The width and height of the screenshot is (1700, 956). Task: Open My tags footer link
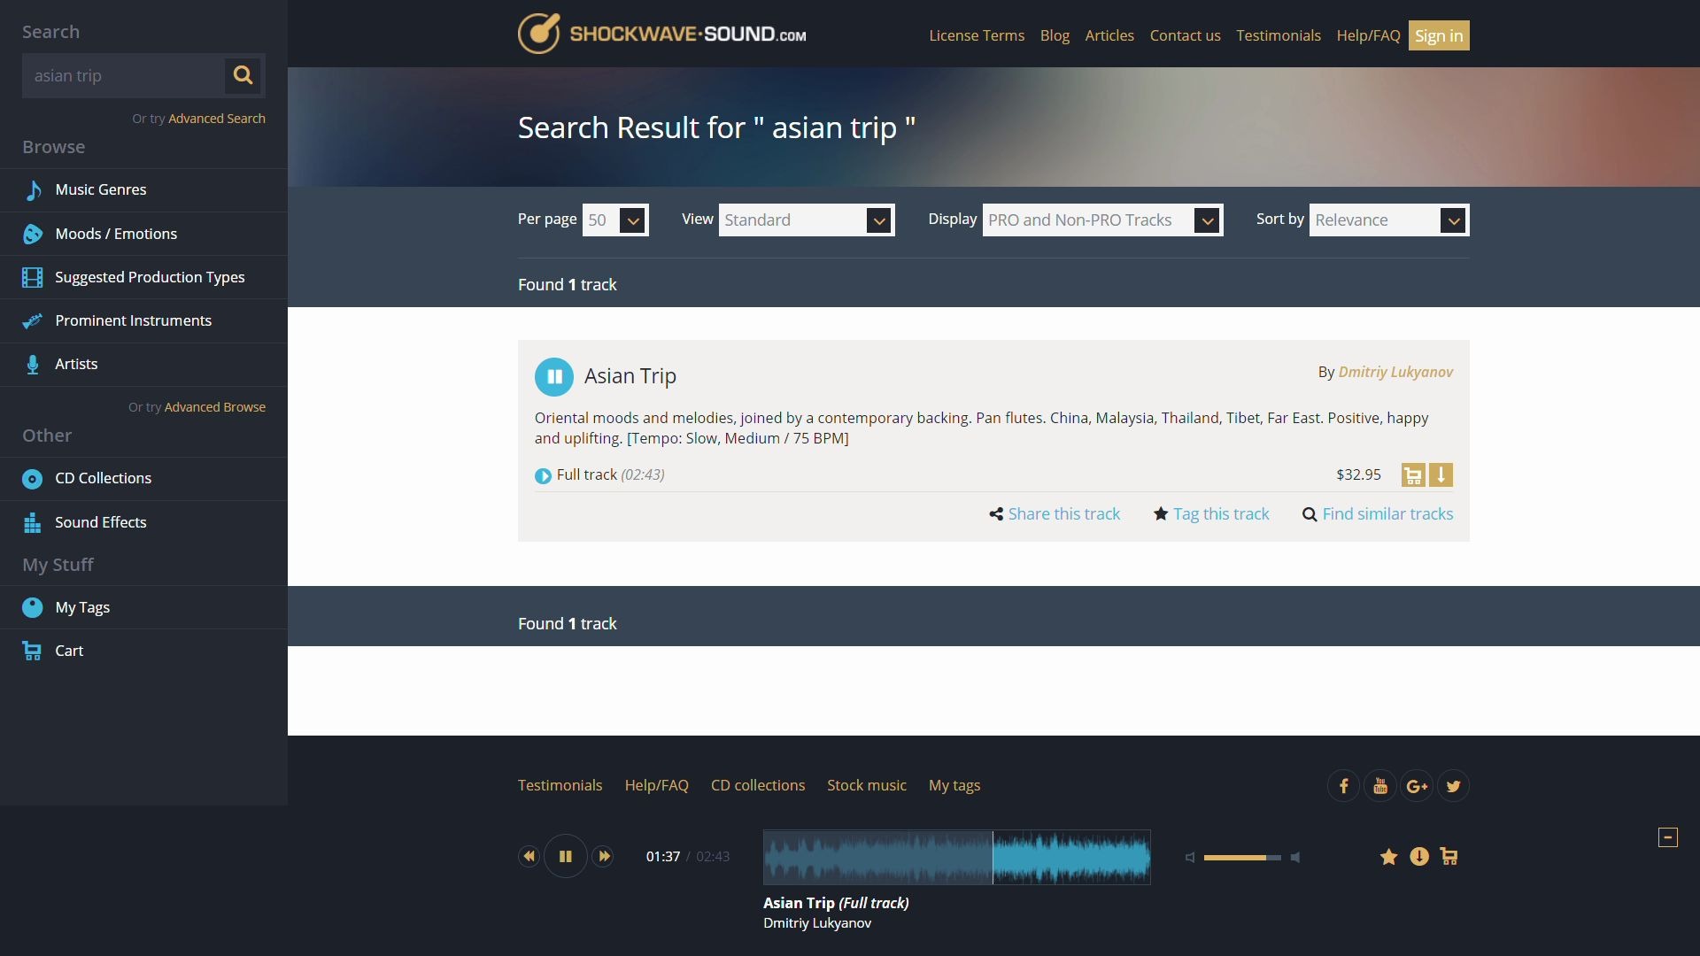[x=954, y=785]
